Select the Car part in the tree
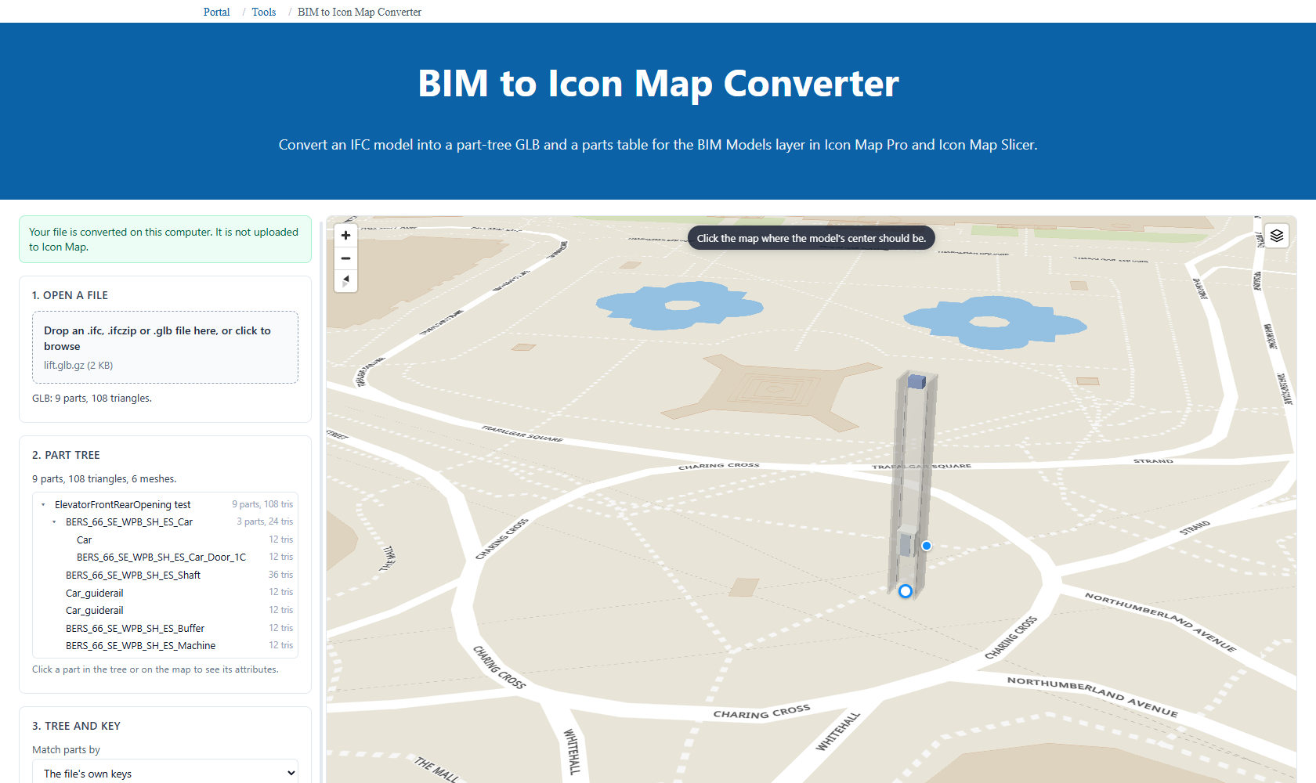This screenshot has height=783, width=1316. tap(85, 540)
